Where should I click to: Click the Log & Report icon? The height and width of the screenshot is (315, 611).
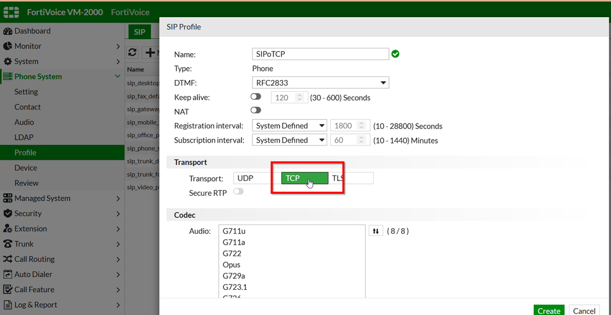tap(7, 305)
